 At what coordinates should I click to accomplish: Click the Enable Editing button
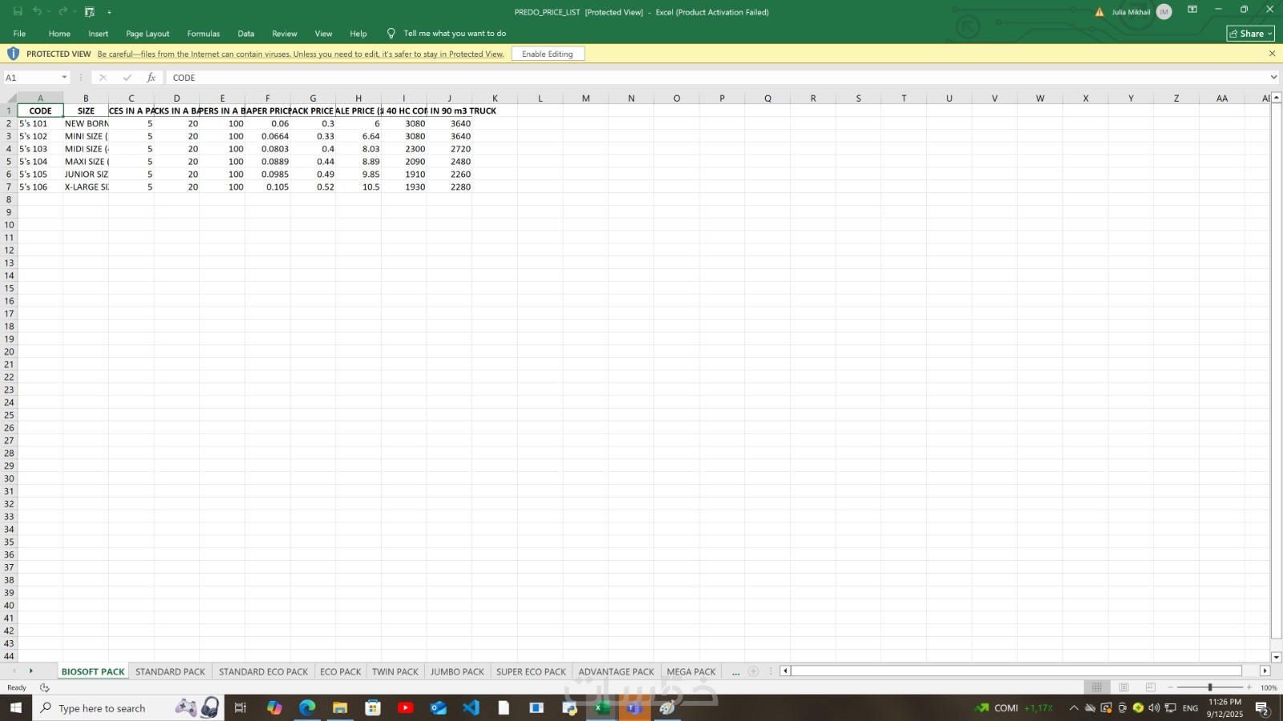tap(548, 54)
